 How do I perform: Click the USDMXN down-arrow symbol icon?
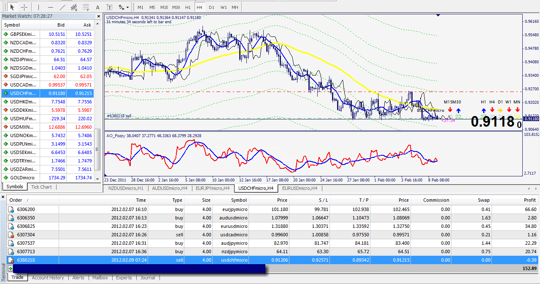tap(6, 127)
